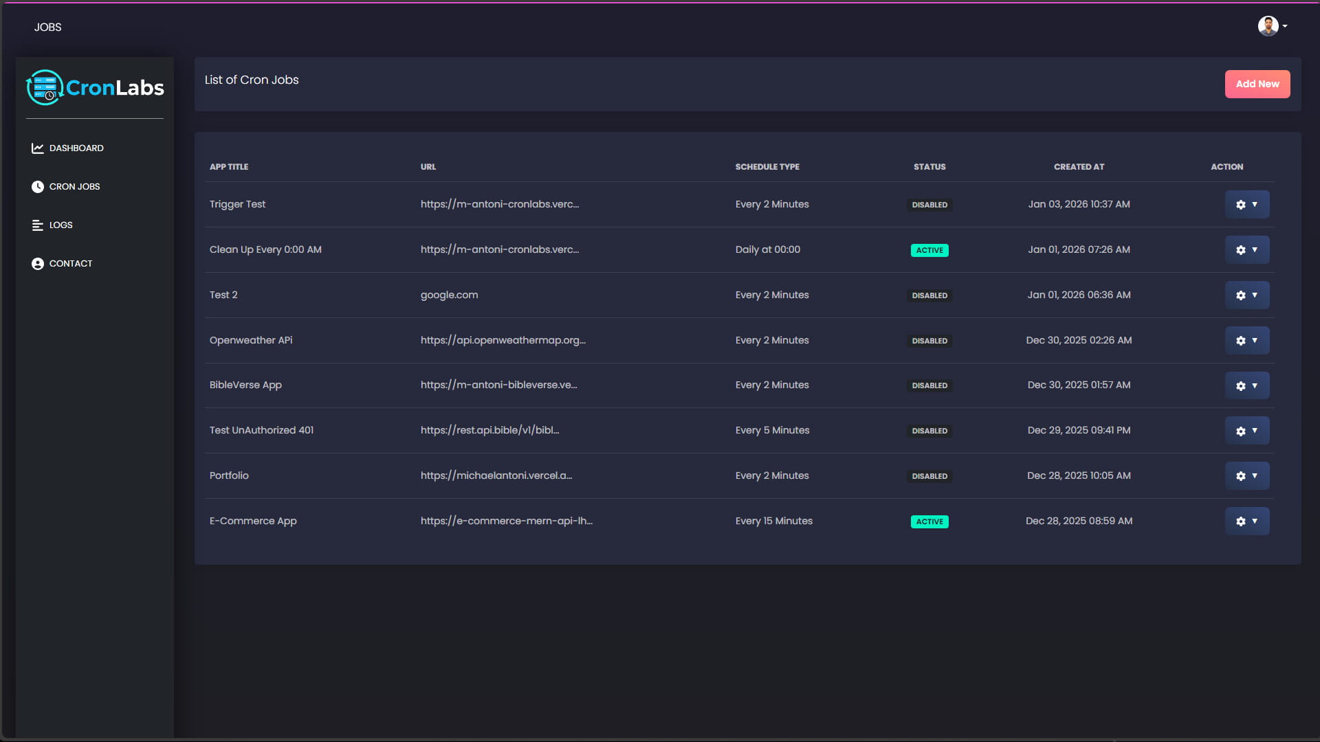This screenshot has height=742, width=1320.
Task: Click the DISABLED badge for Trigger Test
Action: [x=929, y=205]
